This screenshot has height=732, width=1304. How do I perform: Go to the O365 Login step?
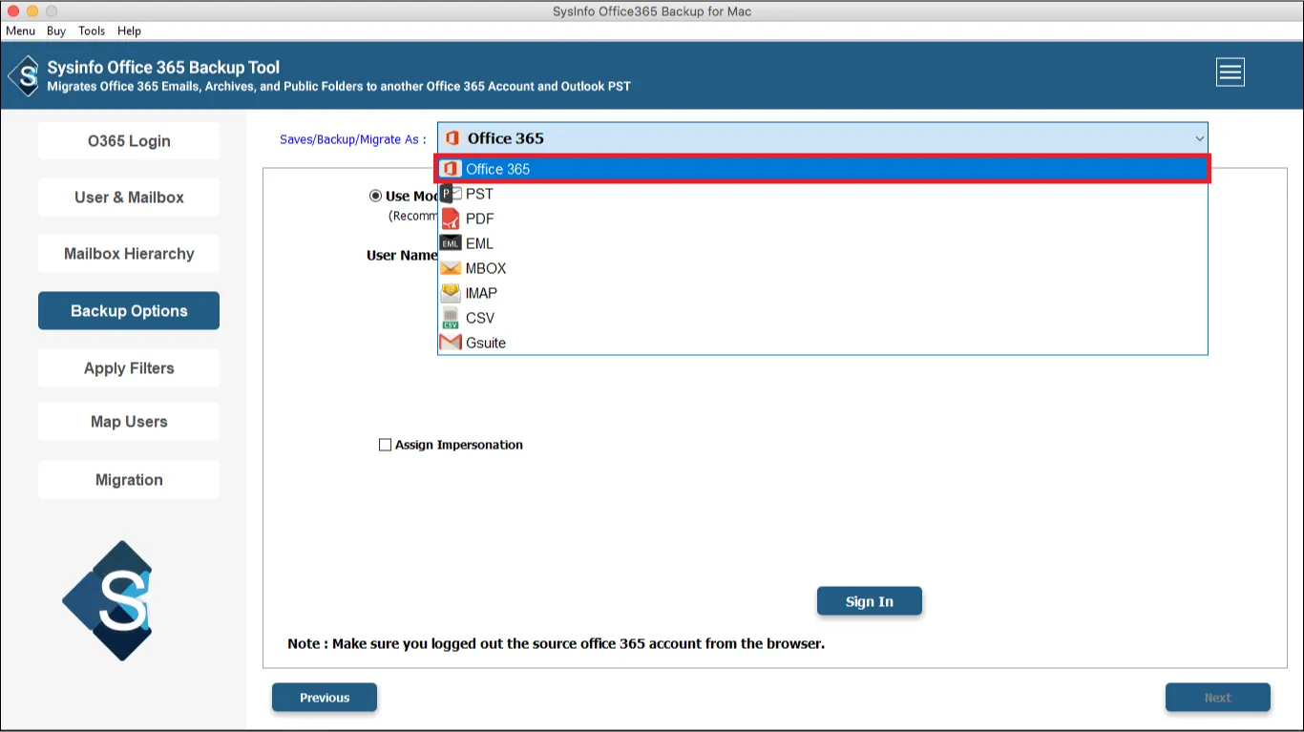click(129, 141)
